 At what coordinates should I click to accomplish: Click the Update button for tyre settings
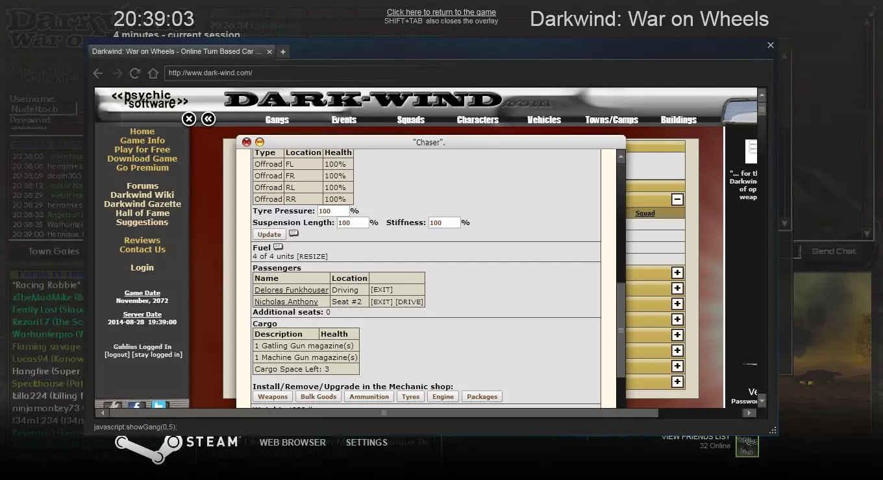[269, 234]
